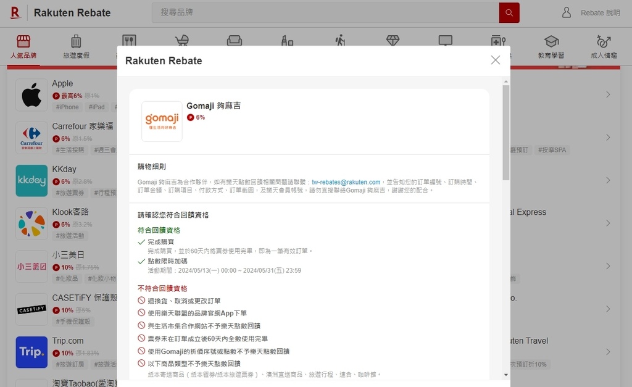
Task: Select the medical kit health category icon
Action: pyautogui.click(x=498, y=40)
